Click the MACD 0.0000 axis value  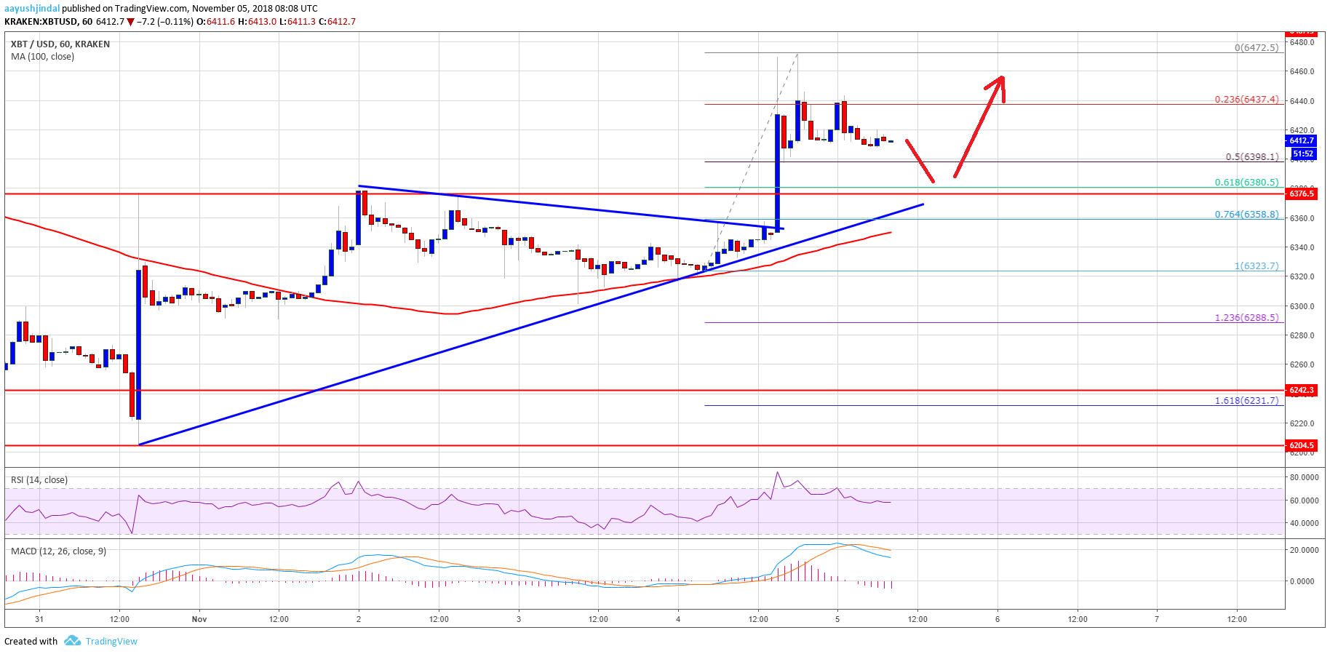(1302, 581)
